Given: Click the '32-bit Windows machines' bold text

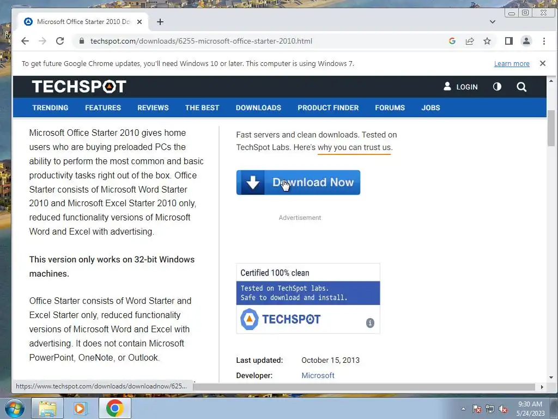Looking at the screenshot, I should (x=112, y=266).
